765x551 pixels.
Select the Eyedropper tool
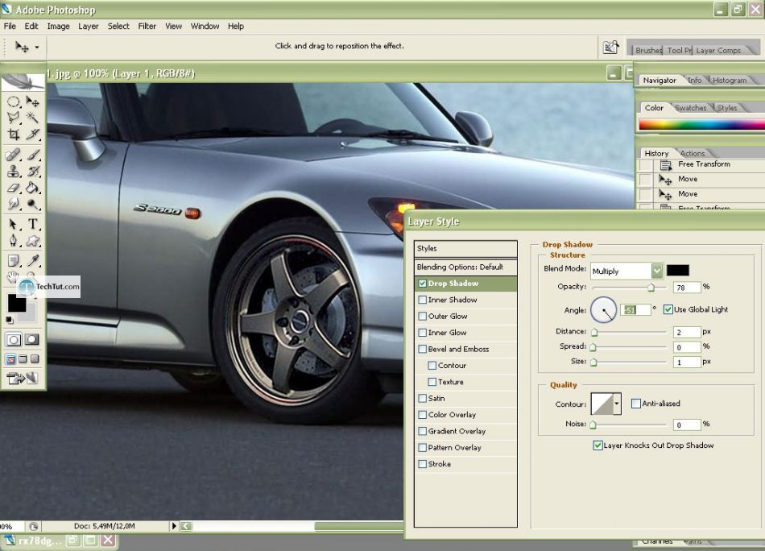32,261
